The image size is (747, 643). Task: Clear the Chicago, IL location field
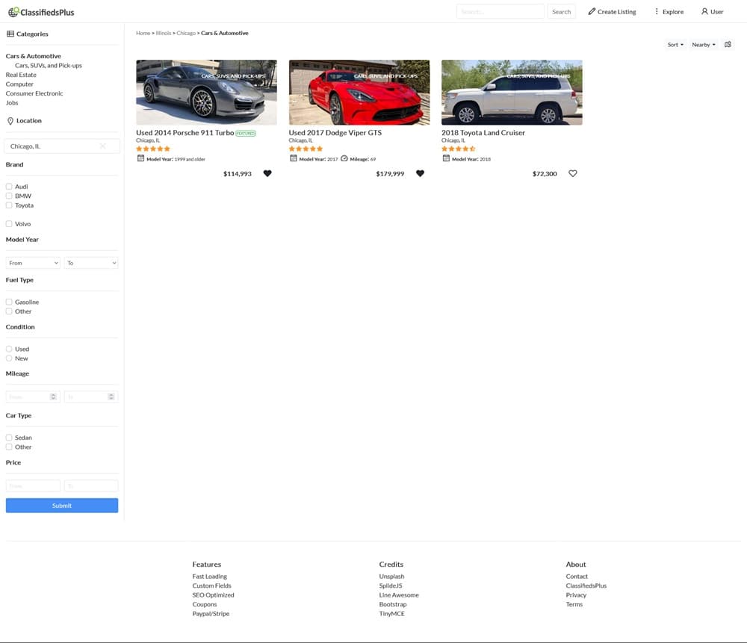103,146
